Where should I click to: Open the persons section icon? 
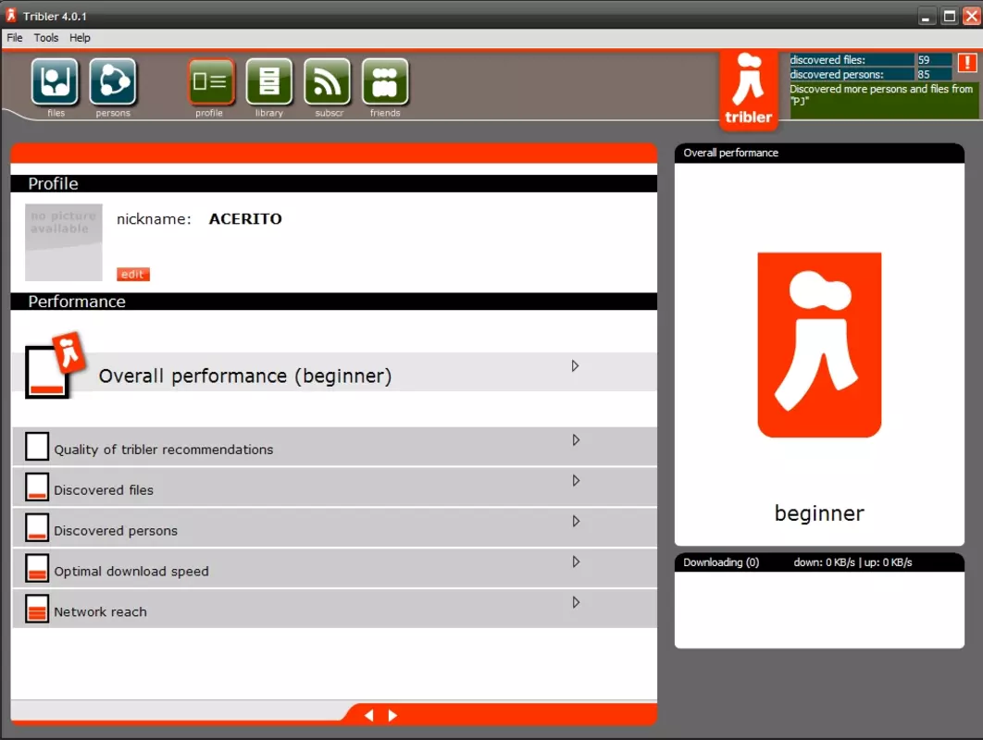[x=113, y=81]
